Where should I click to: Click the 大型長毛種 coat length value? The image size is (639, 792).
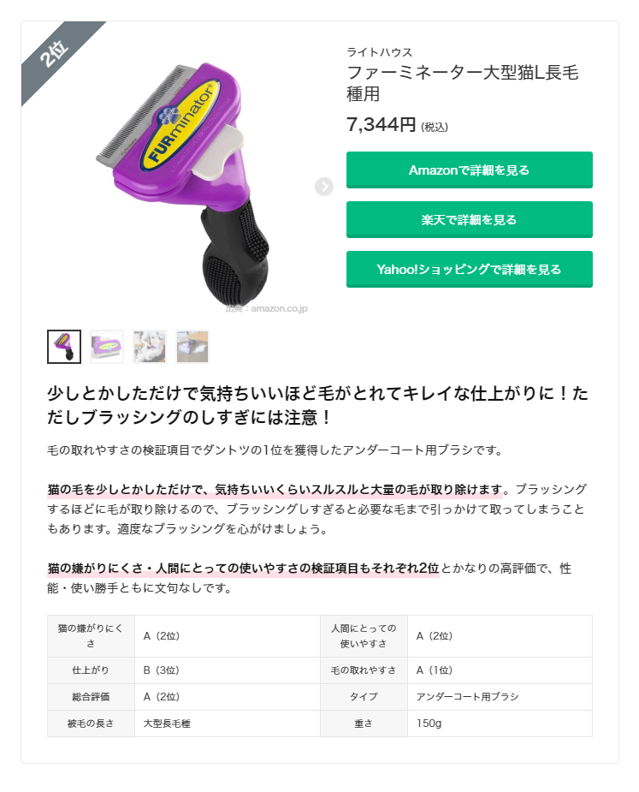(x=167, y=724)
